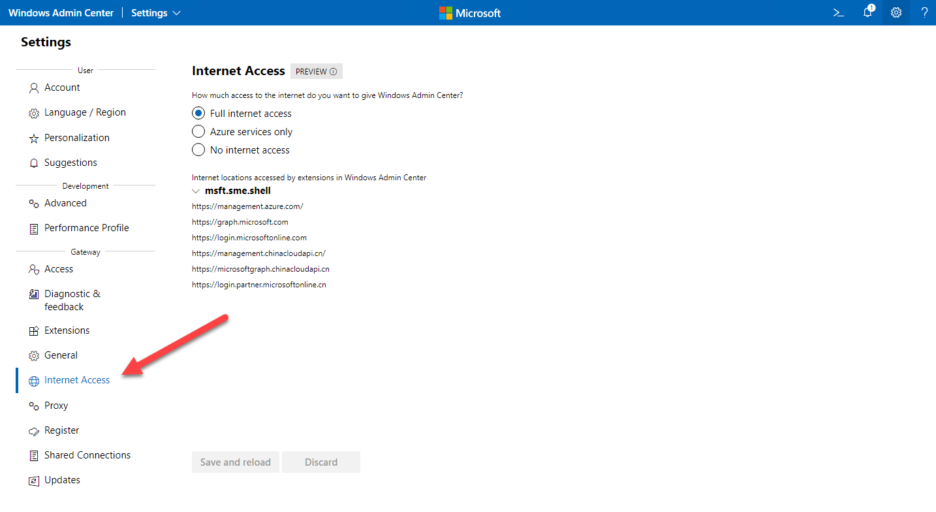The image size is (936, 512).
Task: Click the https://graph.microsoft.com URL
Action: 240,222
